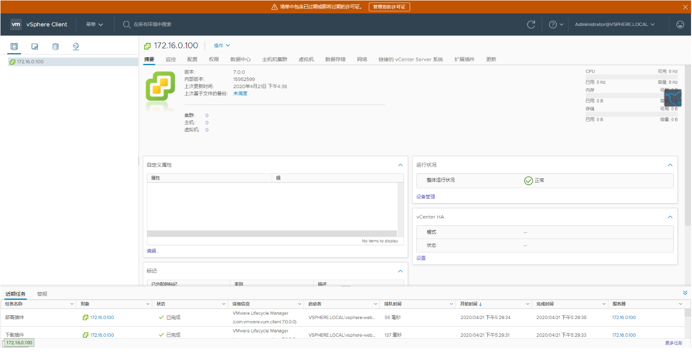Click the feedback smiley icon
This screenshot has width=692, height=354.
point(680,24)
